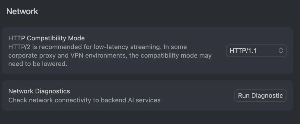The width and height of the screenshot is (300, 124).
Task: Click the 'Run Diagnostic' button label
Action: tap(260, 95)
